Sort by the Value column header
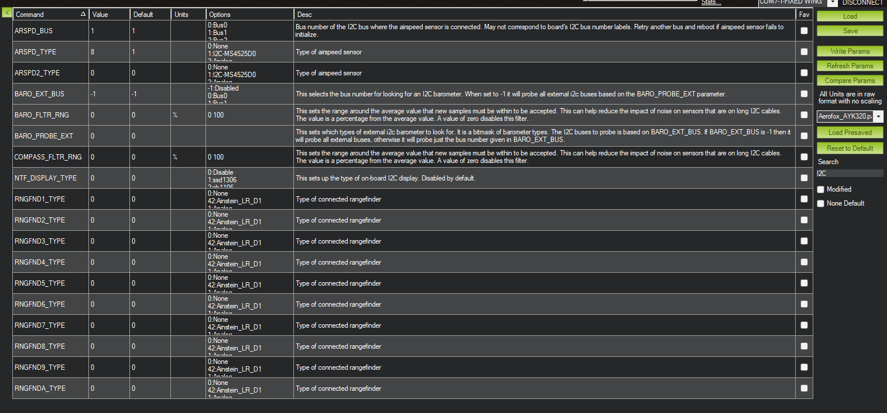This screenshot has height=413, width=887. click(x=109, y=14)
